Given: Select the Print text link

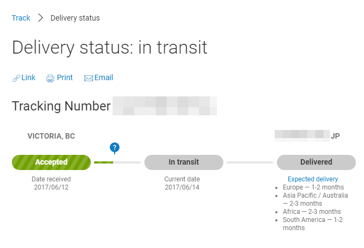Looking at the screenshot, I should 65,77.
